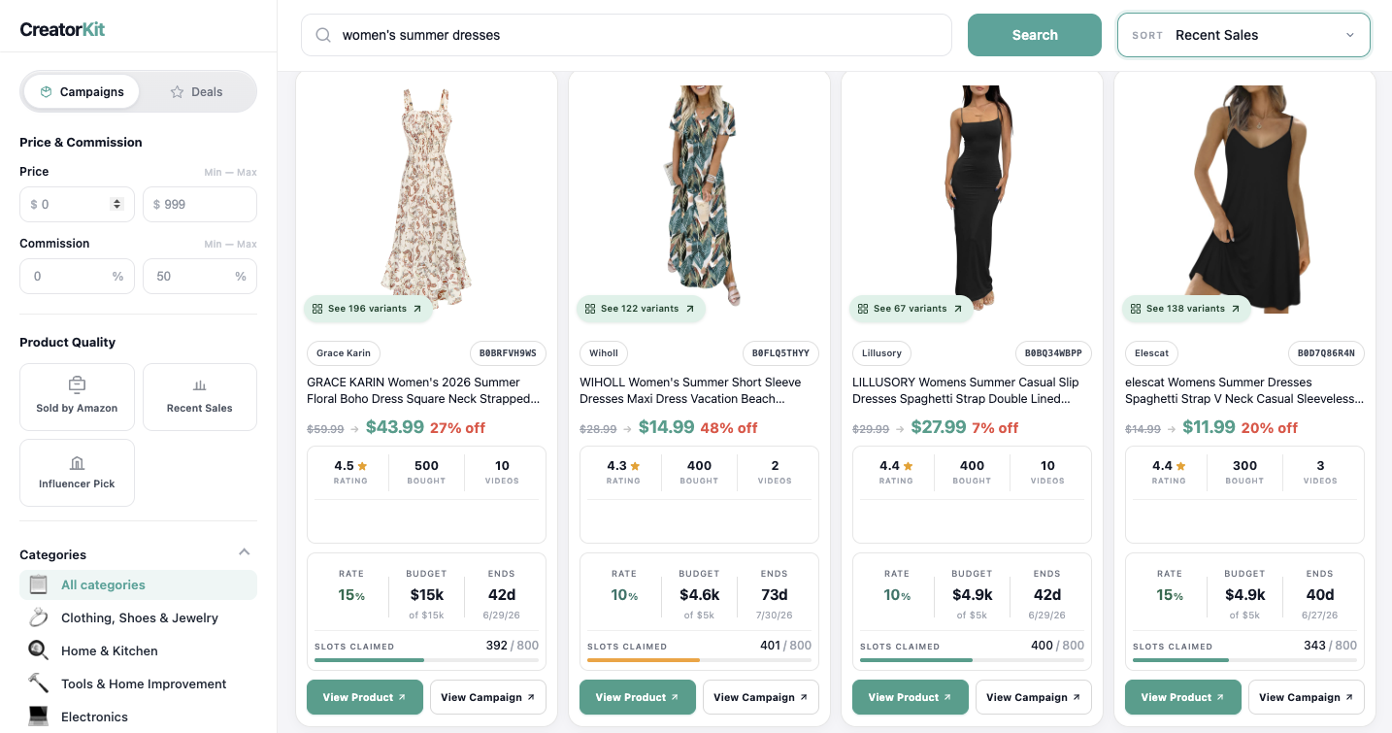Click the Sold by Amazon briefcase icon
Screen dimensions: 1392x733
(77, 384)
